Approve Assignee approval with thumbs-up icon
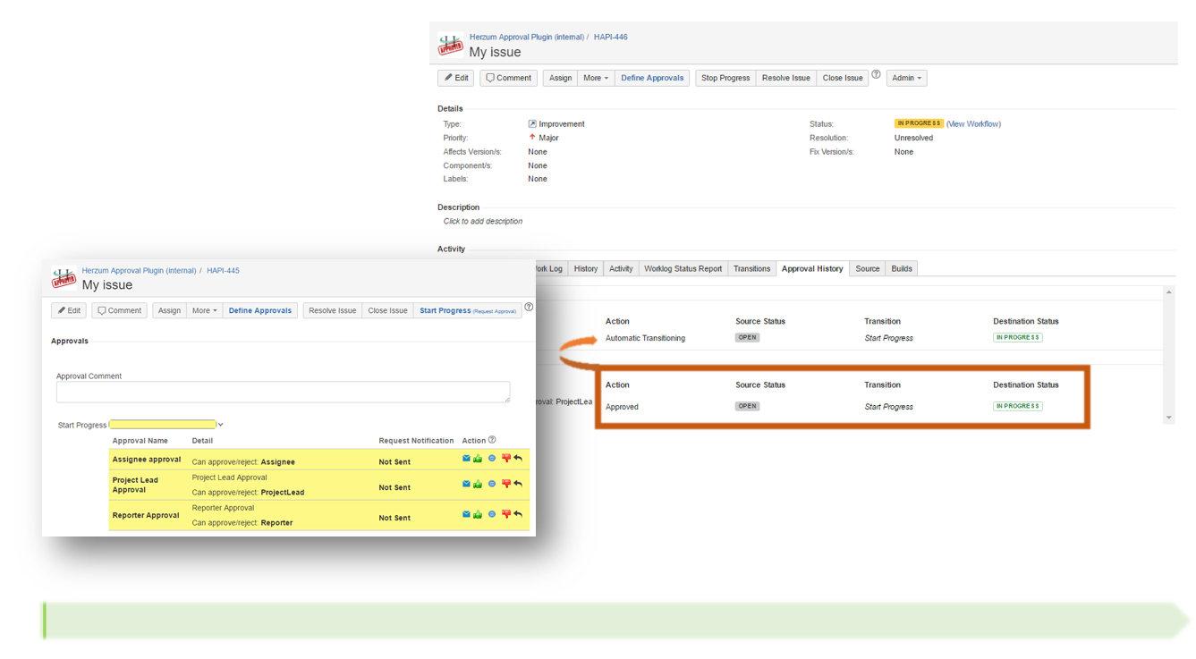Image resolution: width=1196 pixels, height=659 pixels. pyautogui.click(x=478, y=459)
